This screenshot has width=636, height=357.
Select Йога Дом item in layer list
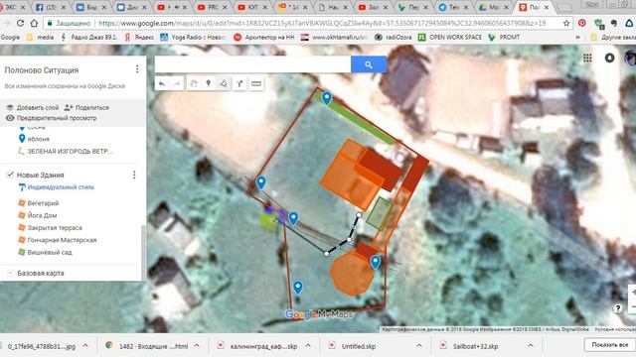click(x=42, y=215)
